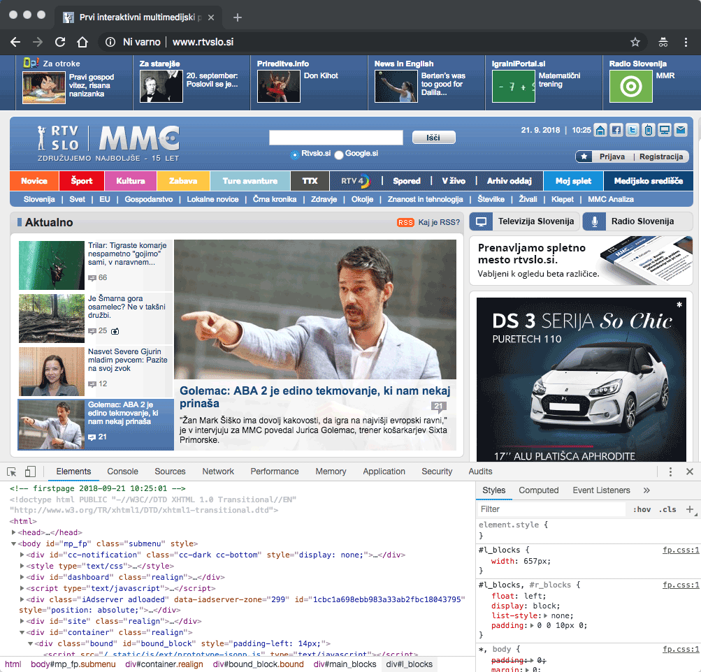Select Google.si search radio button
Image resolution: width=701 pixels, height=672 pixels.
[x=339, y=154]
